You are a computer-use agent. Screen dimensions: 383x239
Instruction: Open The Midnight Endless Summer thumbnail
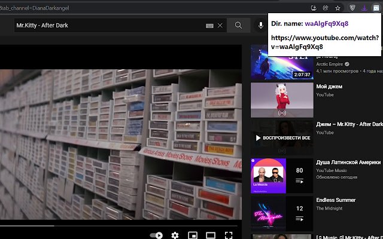point(269,214)
